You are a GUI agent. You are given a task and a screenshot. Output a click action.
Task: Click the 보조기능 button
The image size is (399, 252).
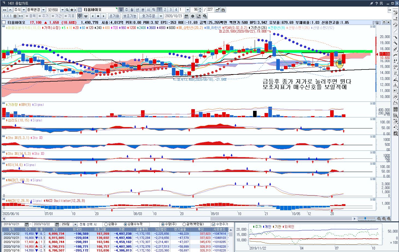pyautogui.click(x=129, y=16)
